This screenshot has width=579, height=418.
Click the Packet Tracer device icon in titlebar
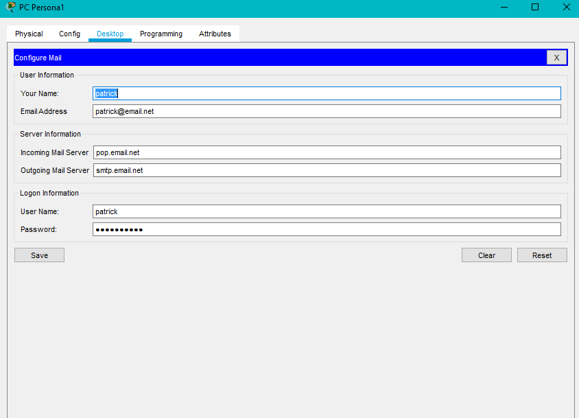[8, 7]
